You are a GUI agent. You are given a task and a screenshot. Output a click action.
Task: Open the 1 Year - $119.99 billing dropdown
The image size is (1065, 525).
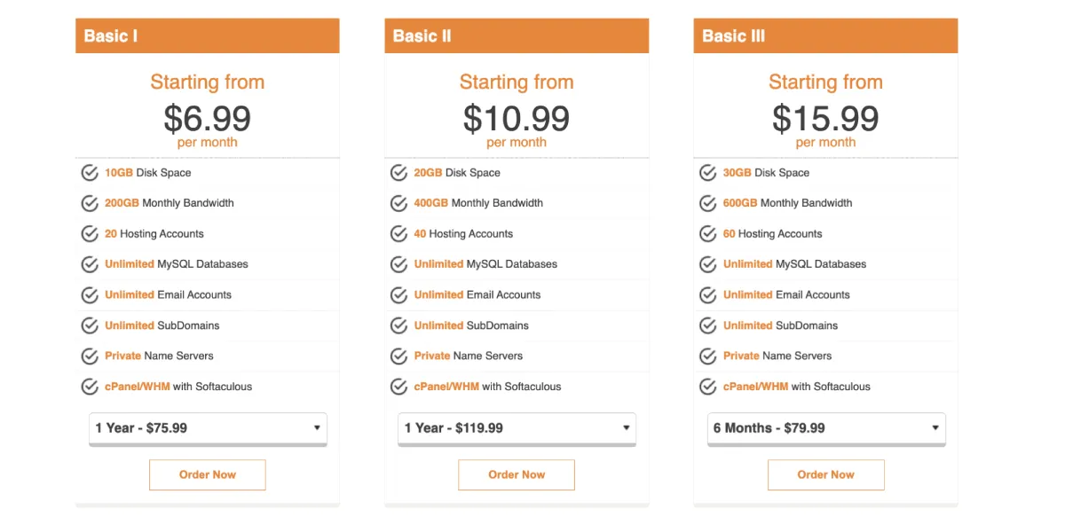point(517,428)
